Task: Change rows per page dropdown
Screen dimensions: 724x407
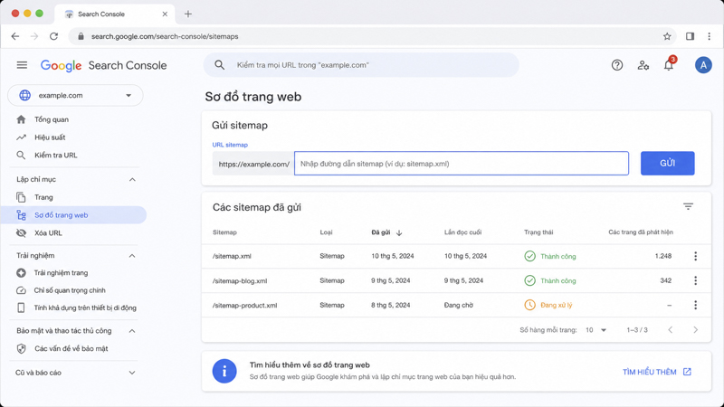Action: click(x=595, y=330)
